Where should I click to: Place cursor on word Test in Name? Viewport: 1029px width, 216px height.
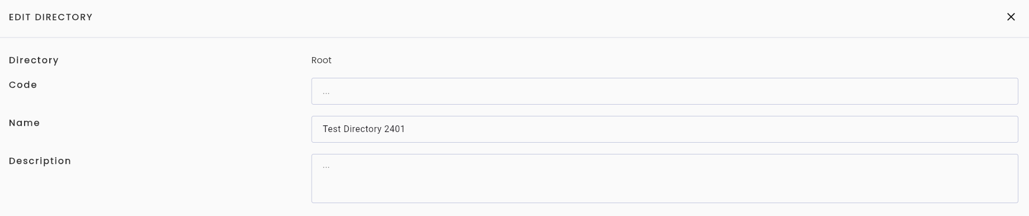click(x=332, y=129)
